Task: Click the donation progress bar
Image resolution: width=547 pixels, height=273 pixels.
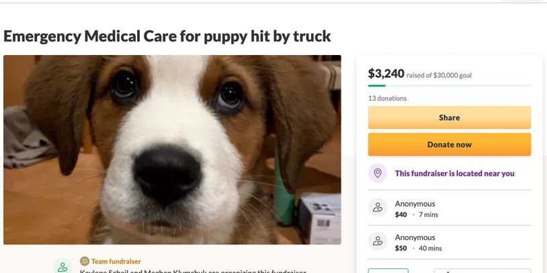Action: 449,86
